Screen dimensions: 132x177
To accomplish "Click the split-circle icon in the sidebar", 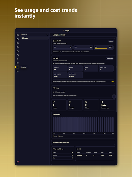I will point(18,51).
